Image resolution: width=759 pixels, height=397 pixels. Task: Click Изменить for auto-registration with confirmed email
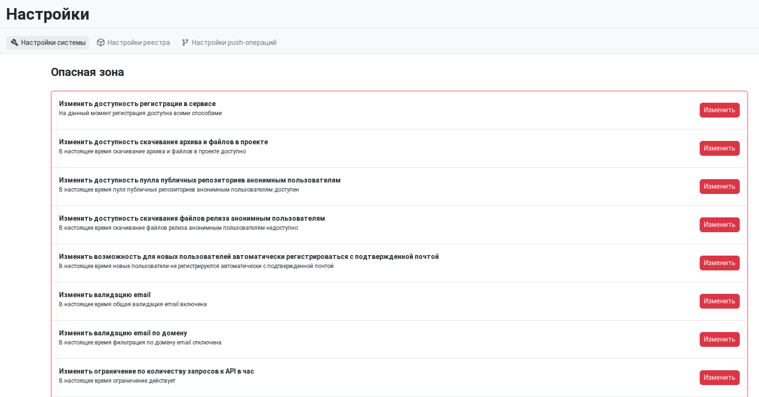[719, 263]
